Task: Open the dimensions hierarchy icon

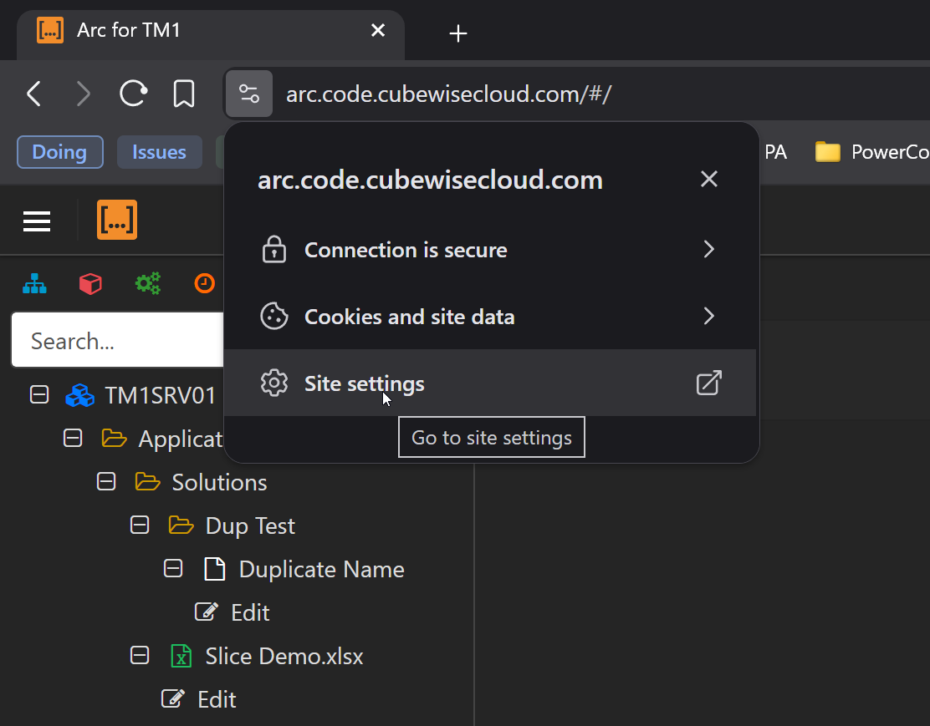Action: [x=34, y=284]
